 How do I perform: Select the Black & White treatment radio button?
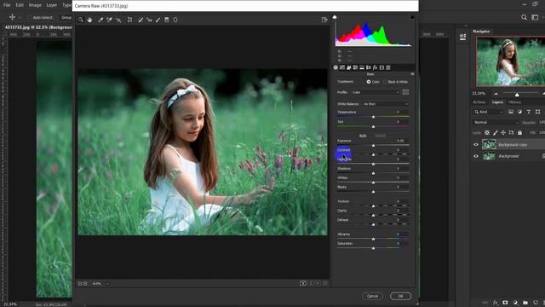385,82
